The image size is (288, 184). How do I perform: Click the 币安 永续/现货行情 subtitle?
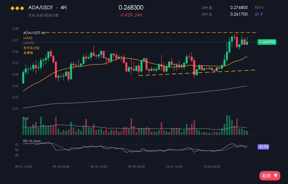click(x=43, y=15)
